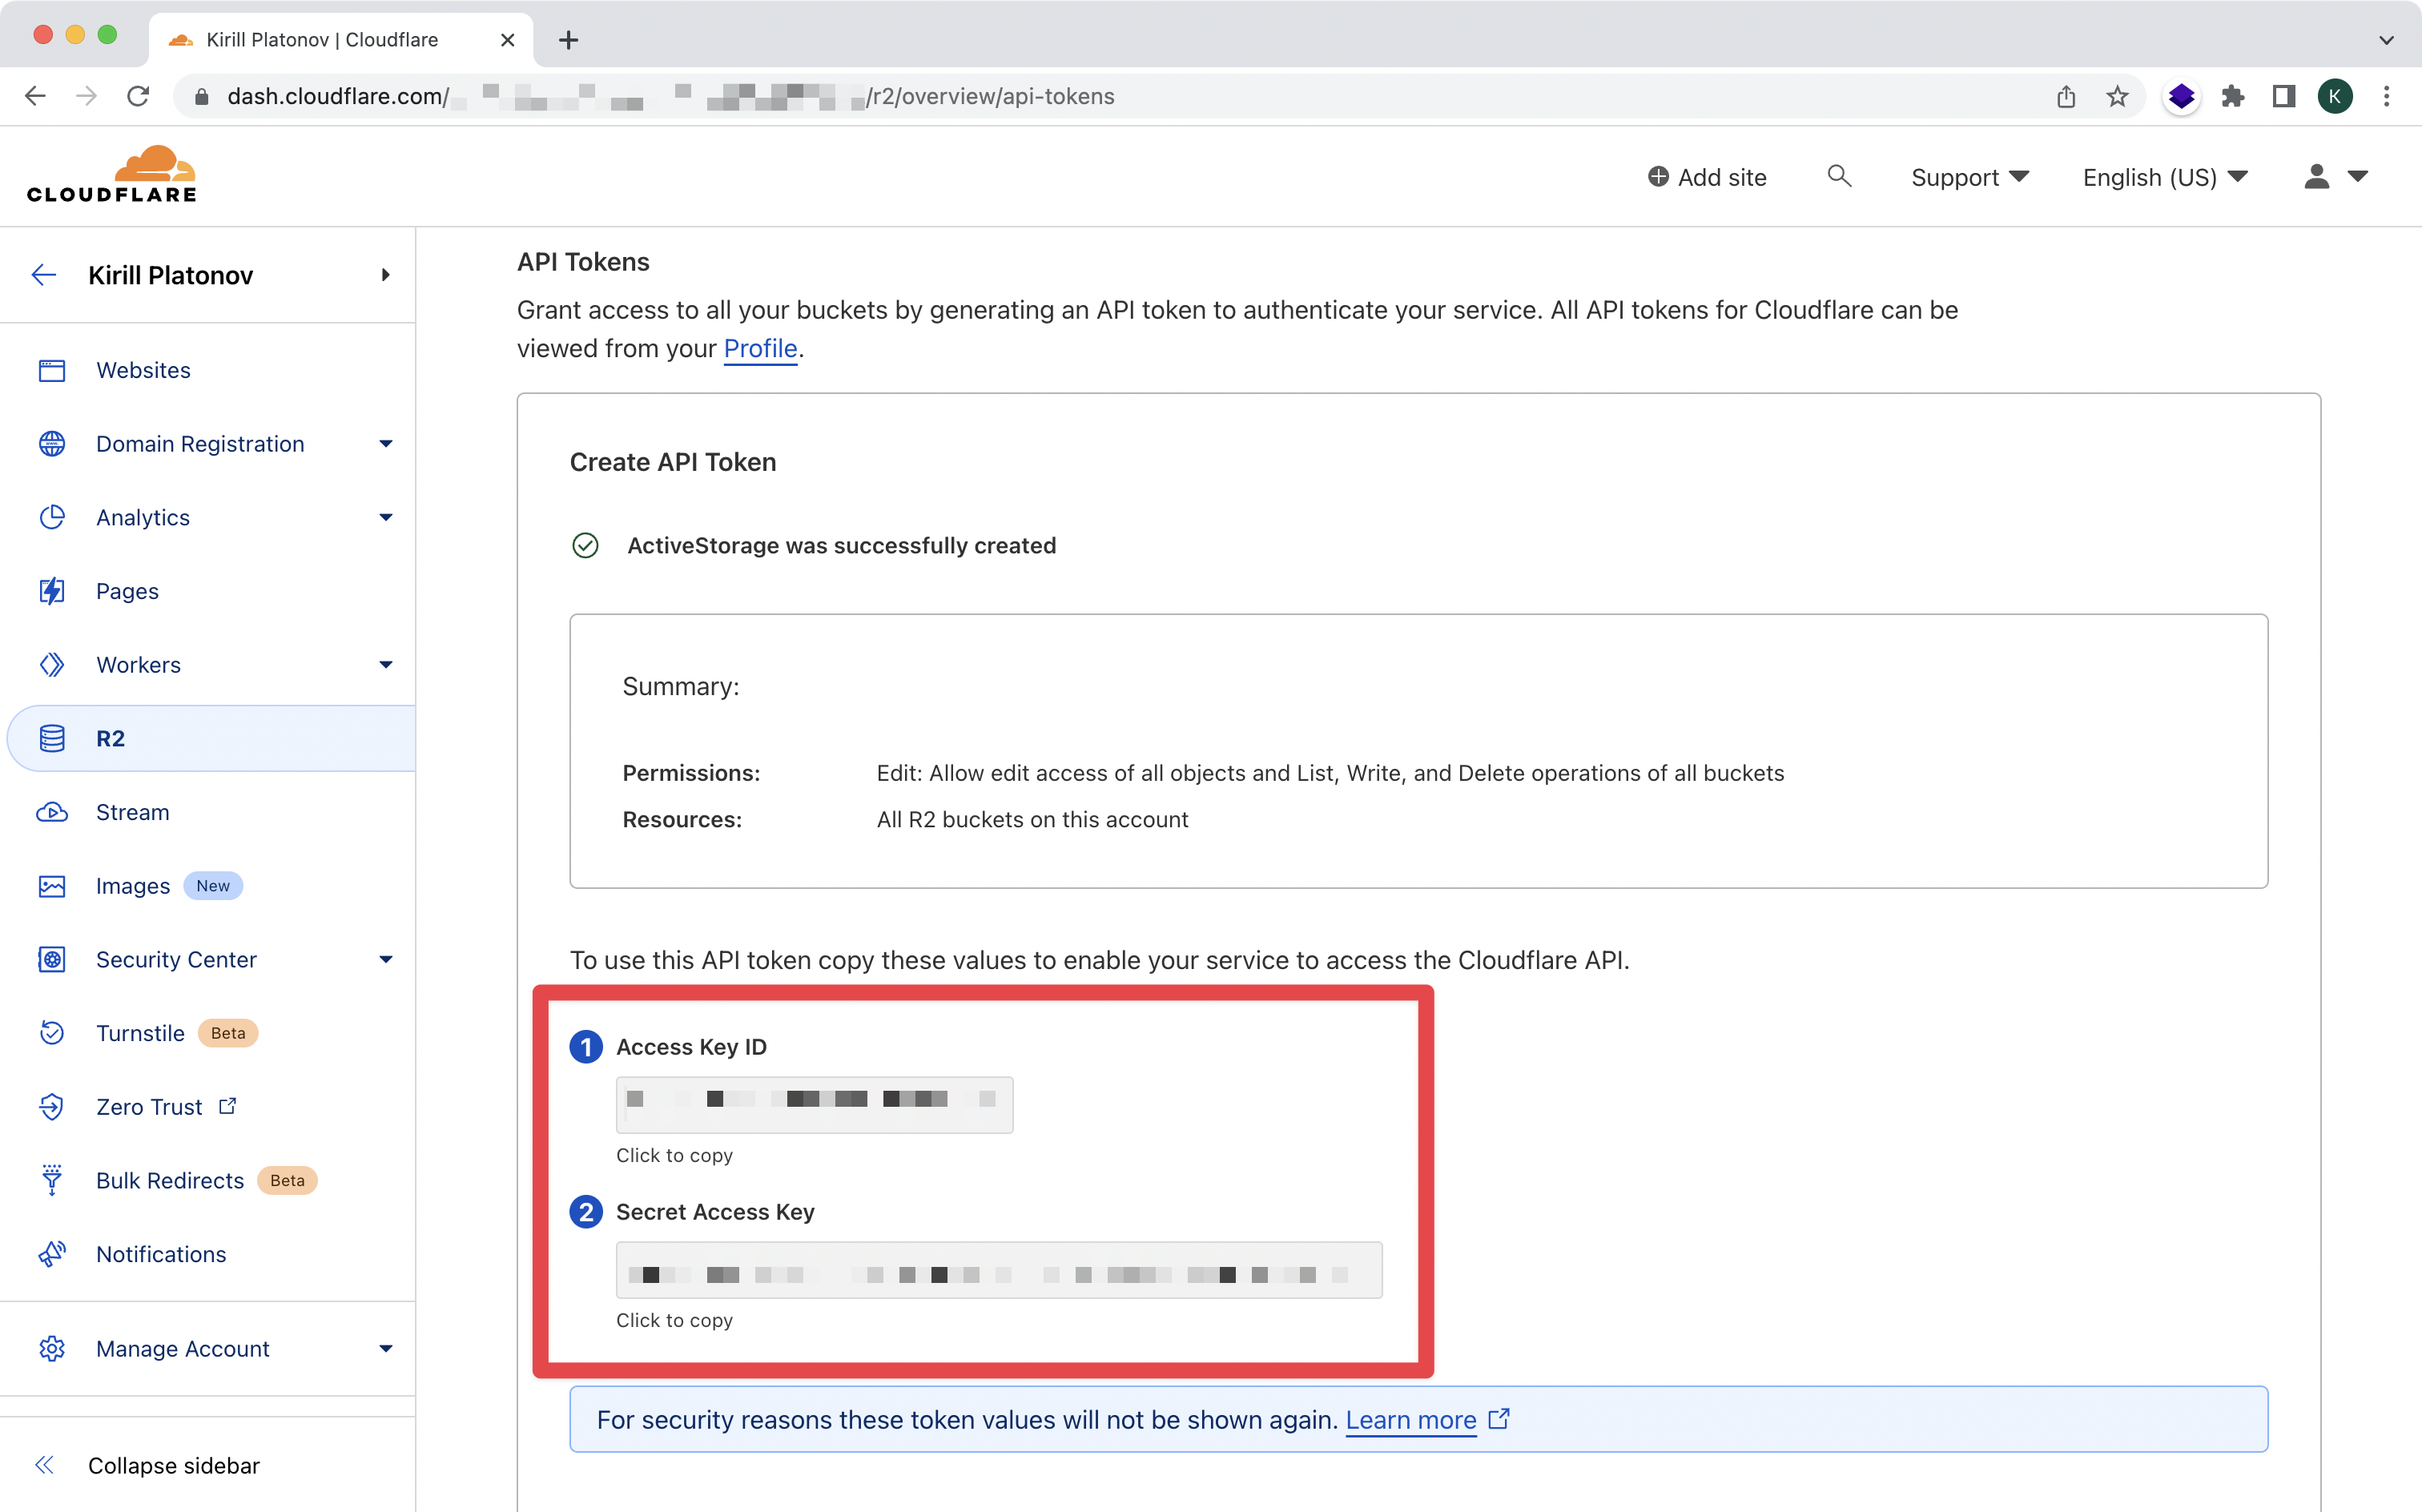Screen dimensions: 2422x1512
Task: Open Turnstile in the sidebar
Action: [140, 1033]
